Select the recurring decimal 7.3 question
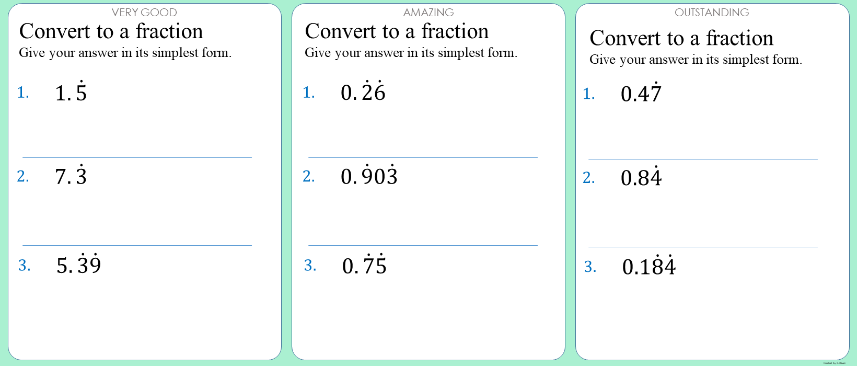This screenshot has width=857, height=366. (71, 176)
